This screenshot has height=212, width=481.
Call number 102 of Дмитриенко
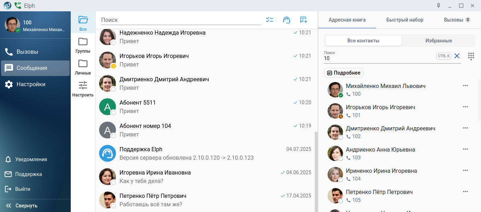353,136
